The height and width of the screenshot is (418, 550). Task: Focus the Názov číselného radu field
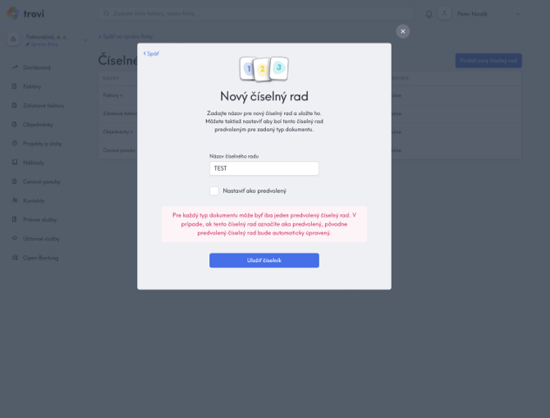[x=264, y=168]
